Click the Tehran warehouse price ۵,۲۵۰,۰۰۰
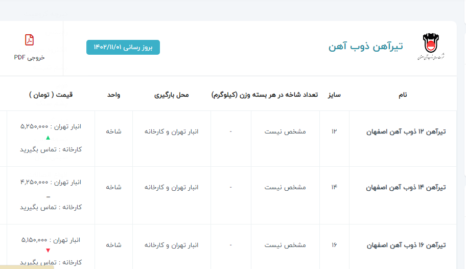 click(35, 126)
